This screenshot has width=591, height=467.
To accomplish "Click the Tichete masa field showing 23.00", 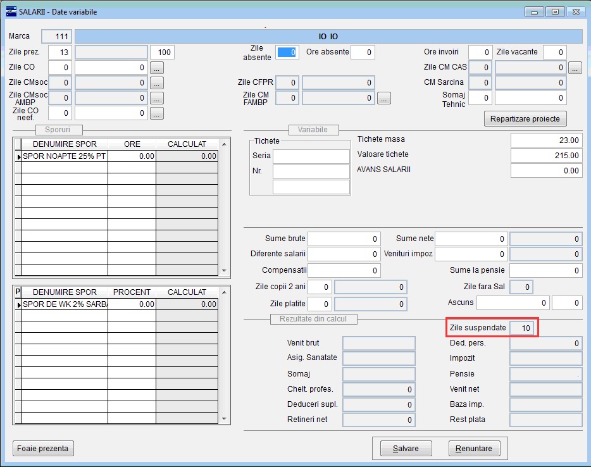I will click(547, 140).
